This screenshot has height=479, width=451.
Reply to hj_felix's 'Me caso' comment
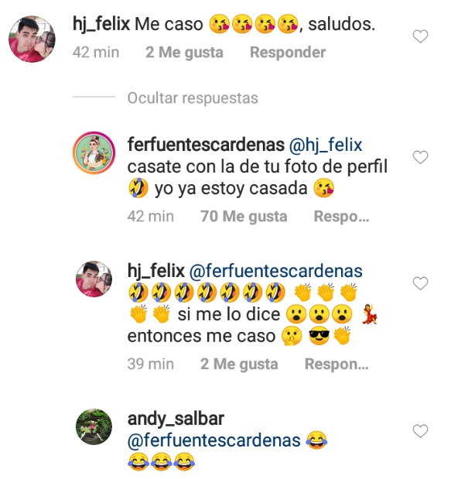click(288, 53)
